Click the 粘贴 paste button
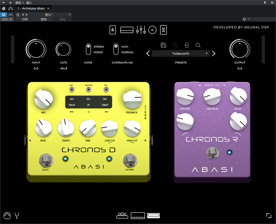Image resolution: width=276 pixels, height=224 pixels. point(62,19)
